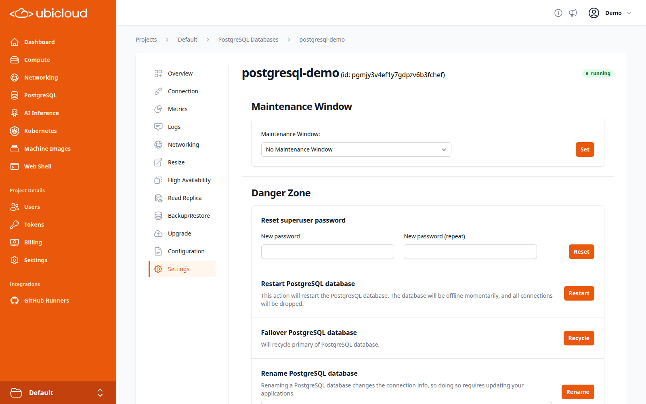Click the Tokens key icon
Image resolution: width=646 pixels, height=404 pixels.
(x=15, y=225)
